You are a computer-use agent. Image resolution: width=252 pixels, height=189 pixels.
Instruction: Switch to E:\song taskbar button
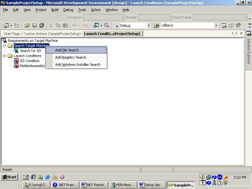(36, 185)
